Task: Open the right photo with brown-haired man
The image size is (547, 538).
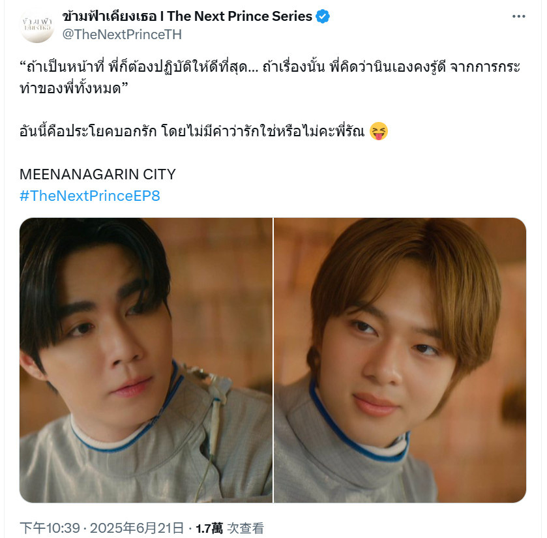Action: 400,360
